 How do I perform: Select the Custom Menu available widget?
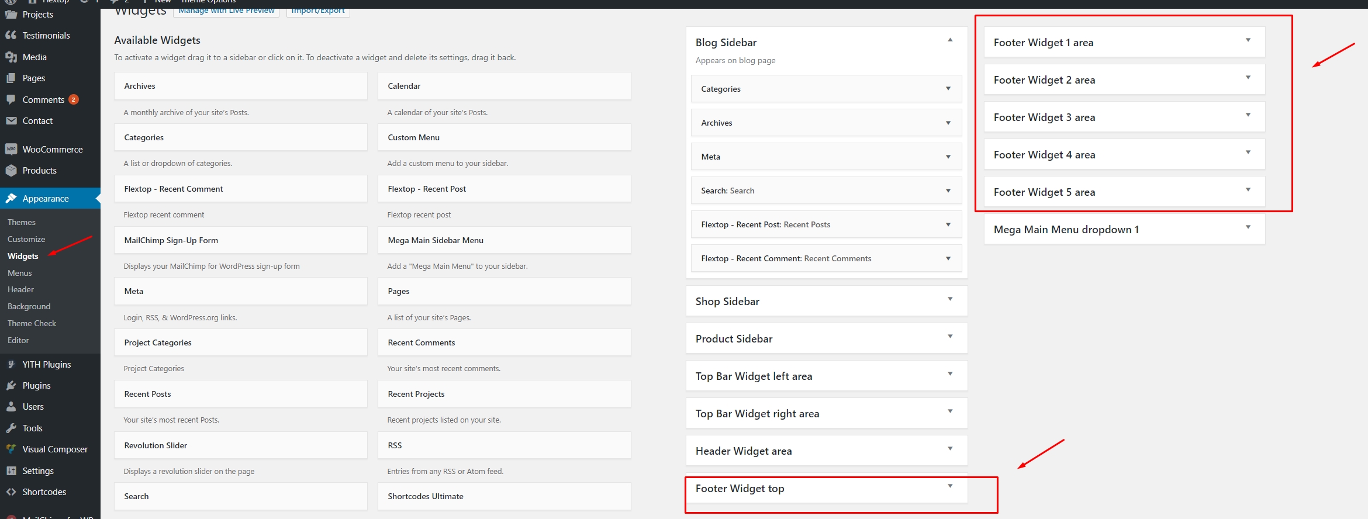tap(505, 137)
